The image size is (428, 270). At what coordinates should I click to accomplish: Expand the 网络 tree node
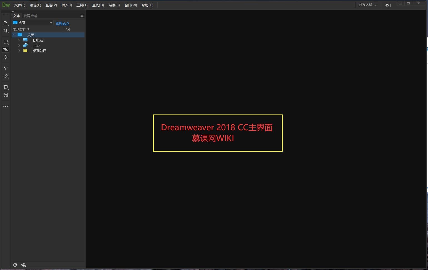(x=19, y=45)
